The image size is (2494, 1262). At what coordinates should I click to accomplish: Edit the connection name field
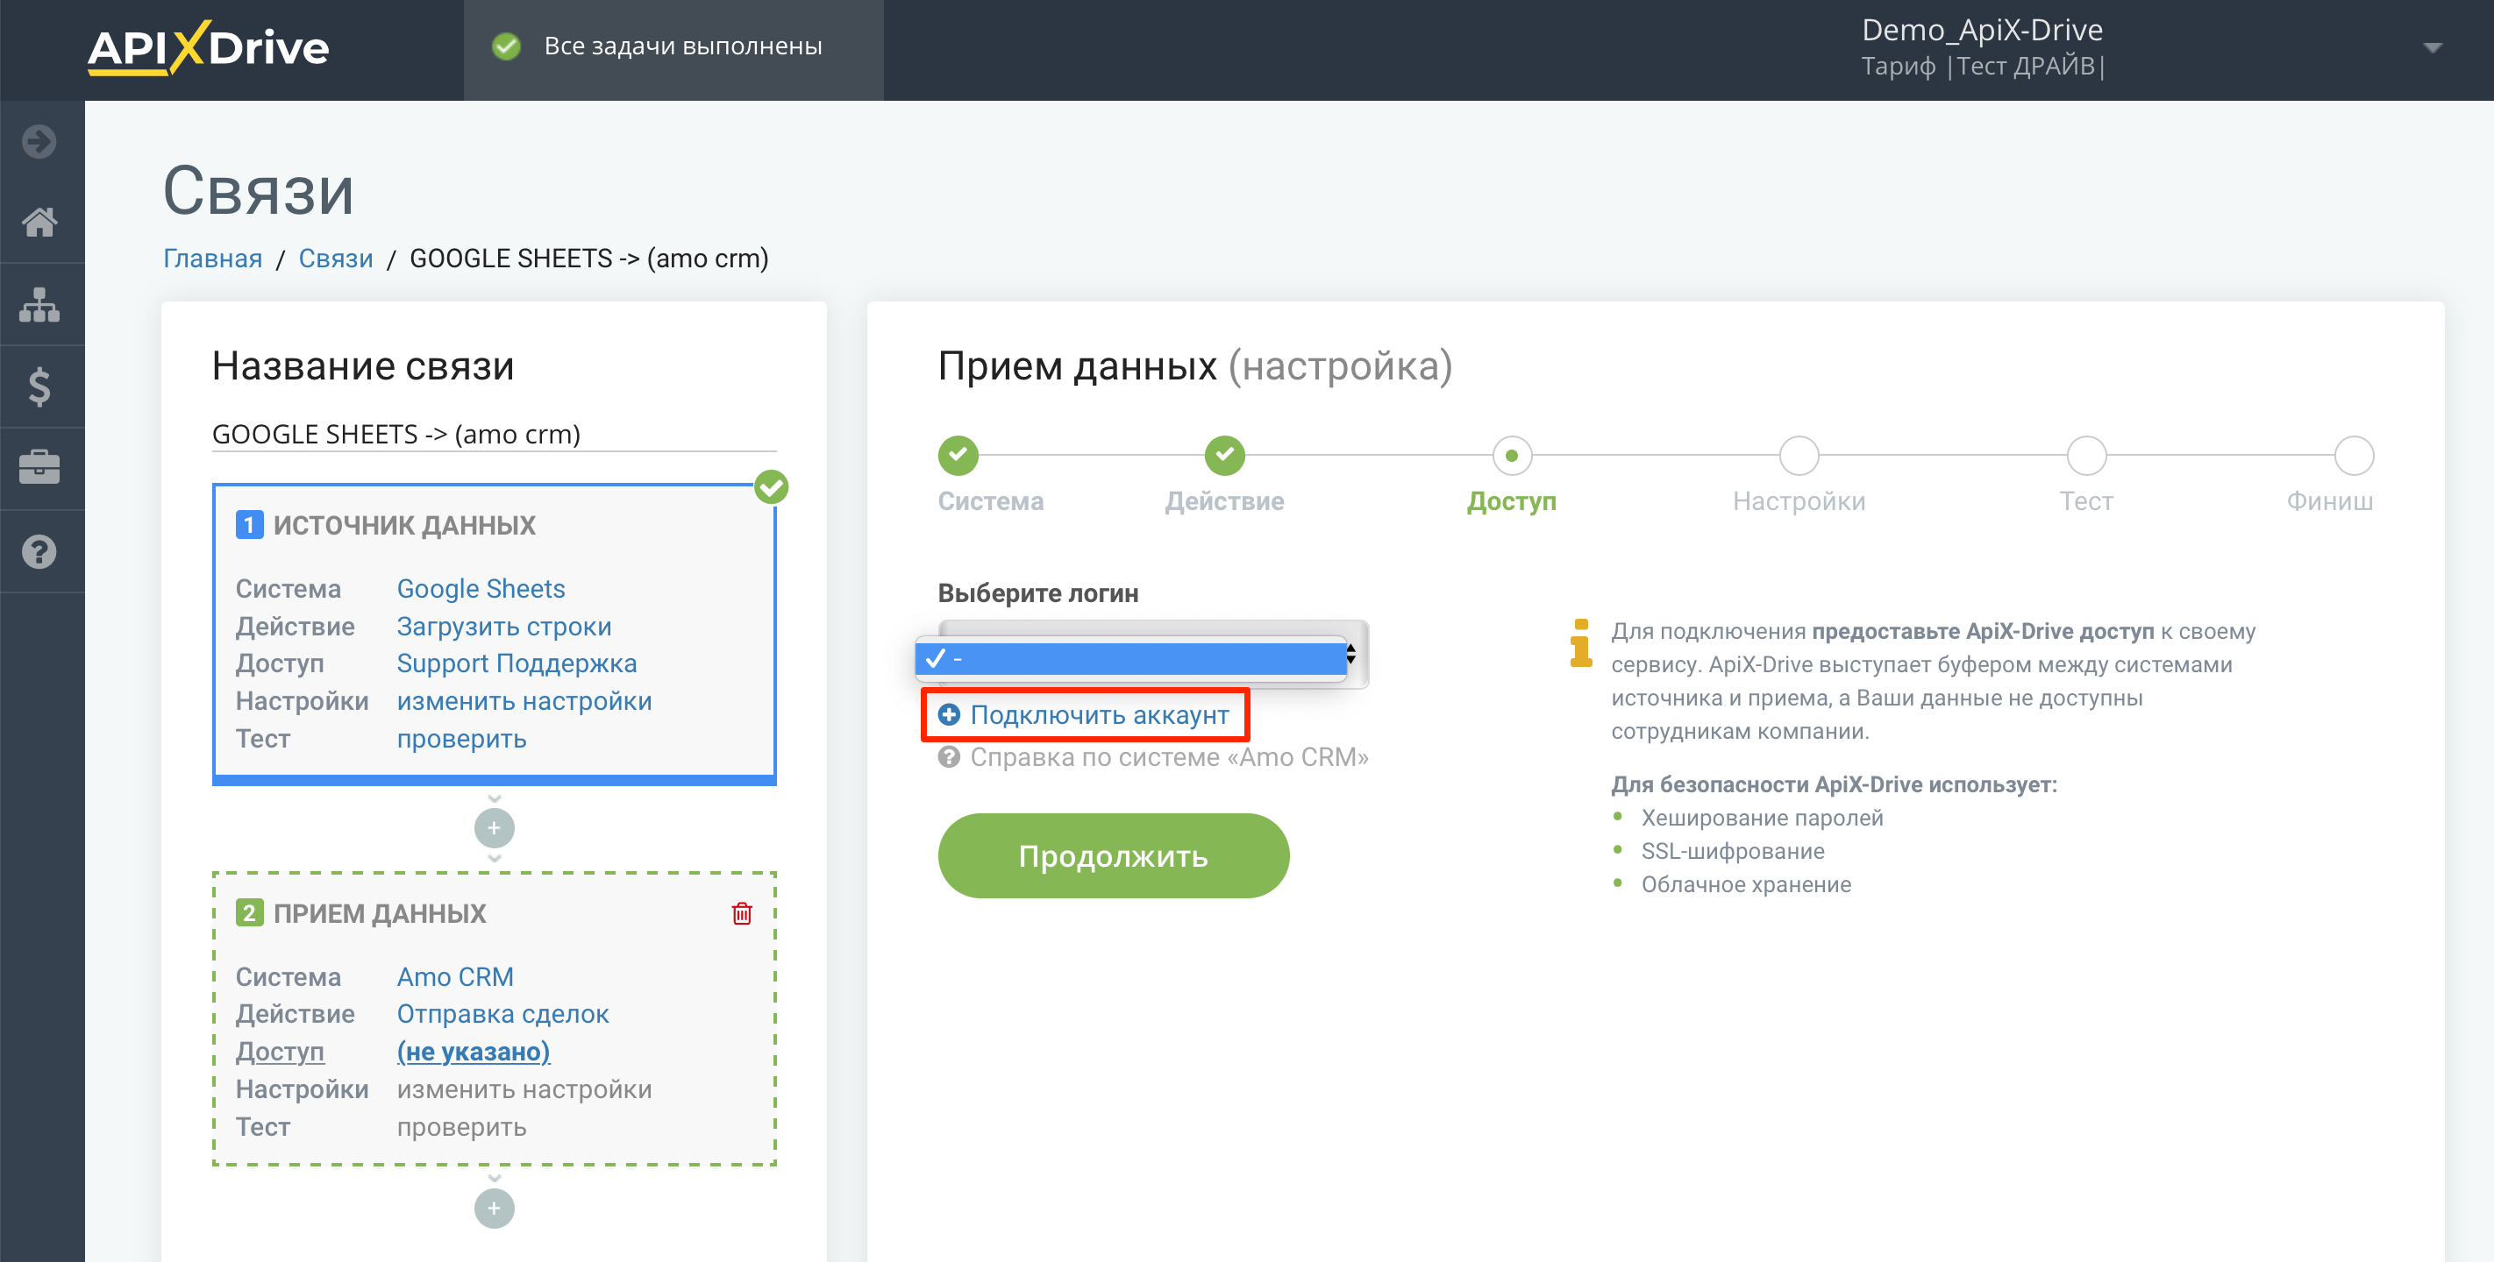tap(494, 434)
